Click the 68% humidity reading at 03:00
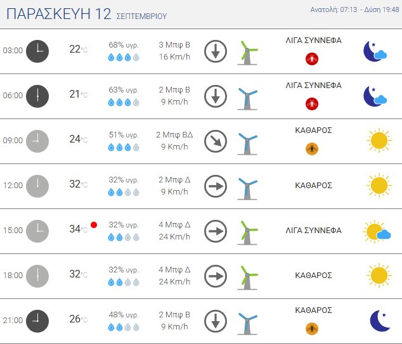Screen dimensions: 402x344 pos(123,45)
